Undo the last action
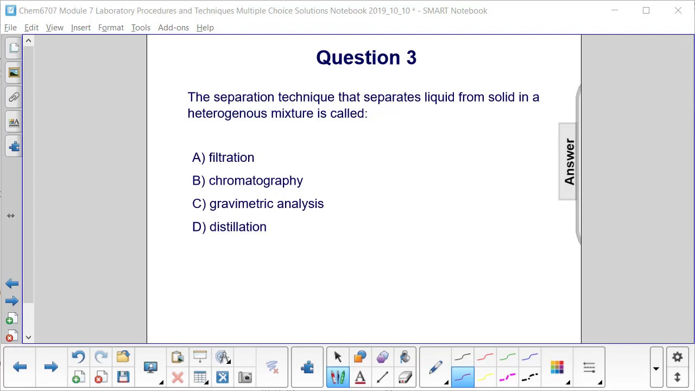695x391 pixels. pos(78,357)
